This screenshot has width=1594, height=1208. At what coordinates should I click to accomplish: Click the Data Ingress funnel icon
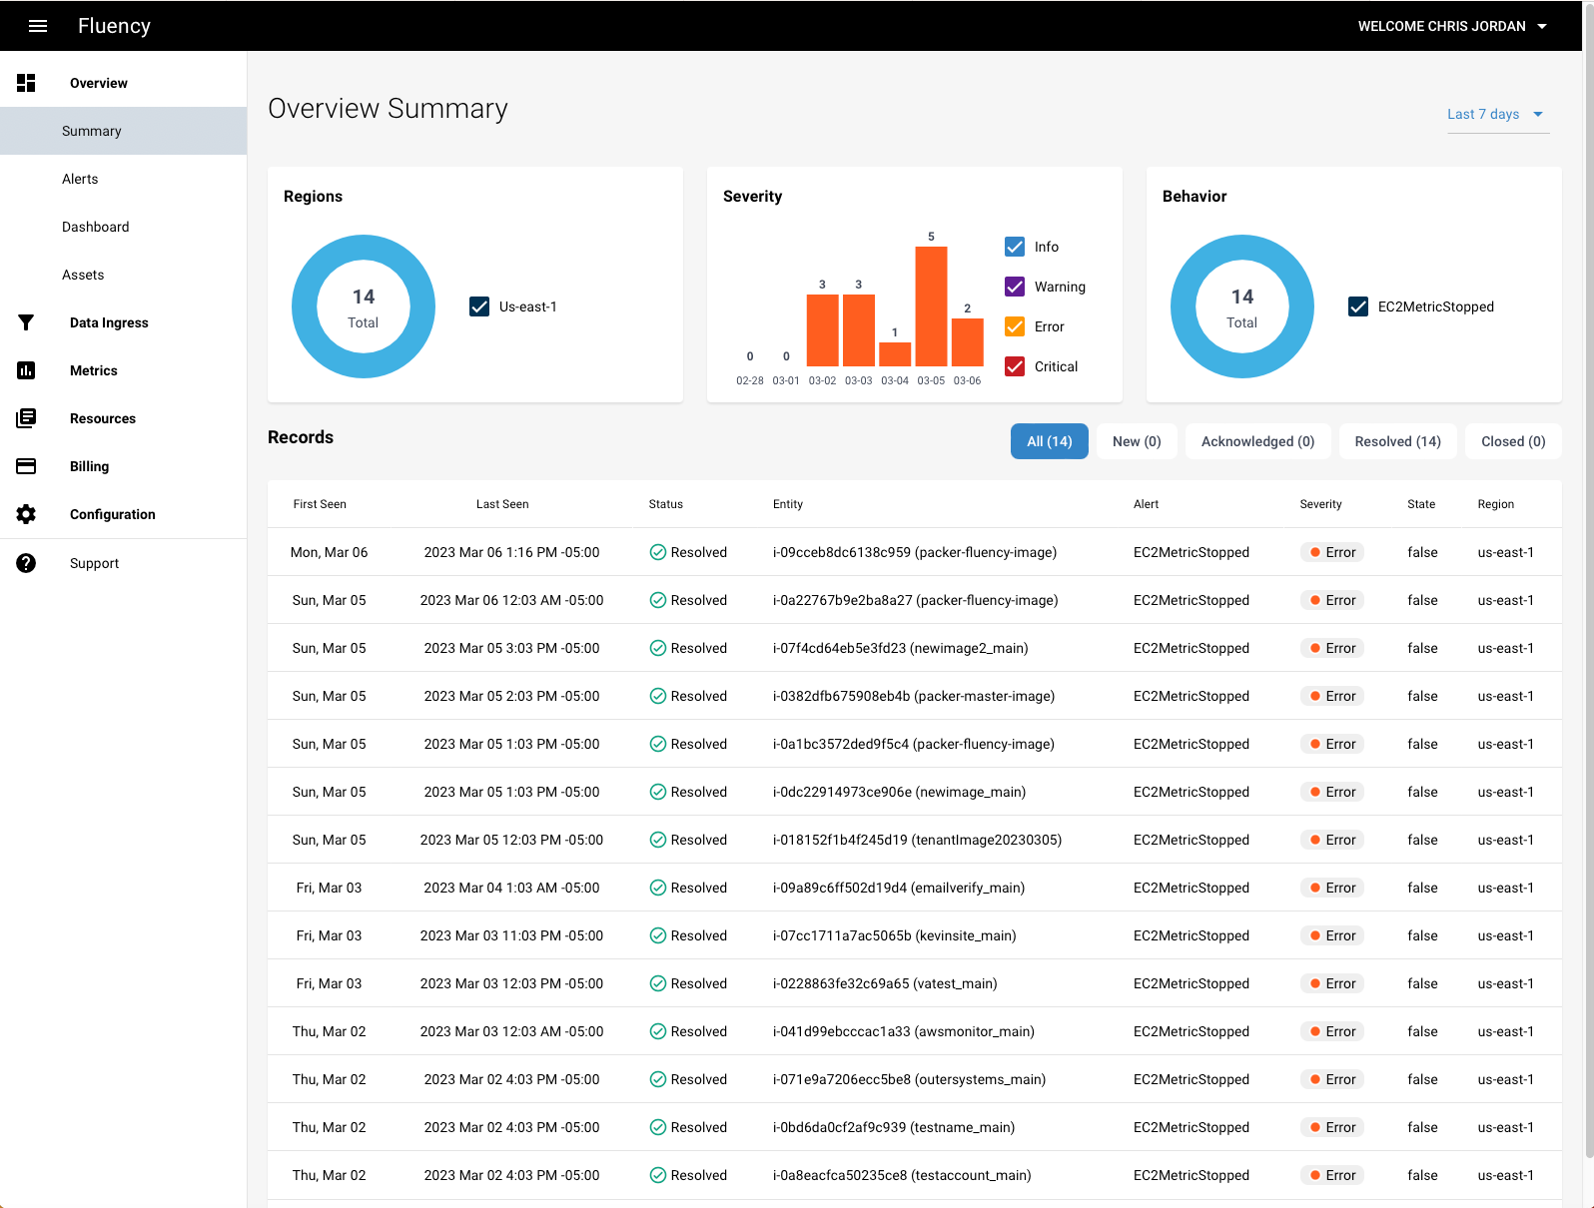pos(26,322)
